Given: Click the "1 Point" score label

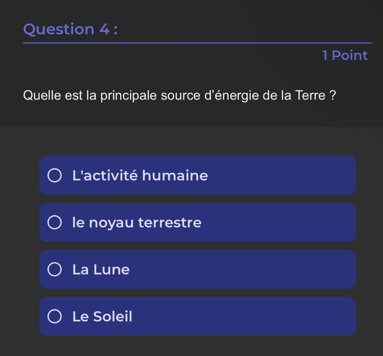Looking at the screenshot, I should (x=345, y=55).
